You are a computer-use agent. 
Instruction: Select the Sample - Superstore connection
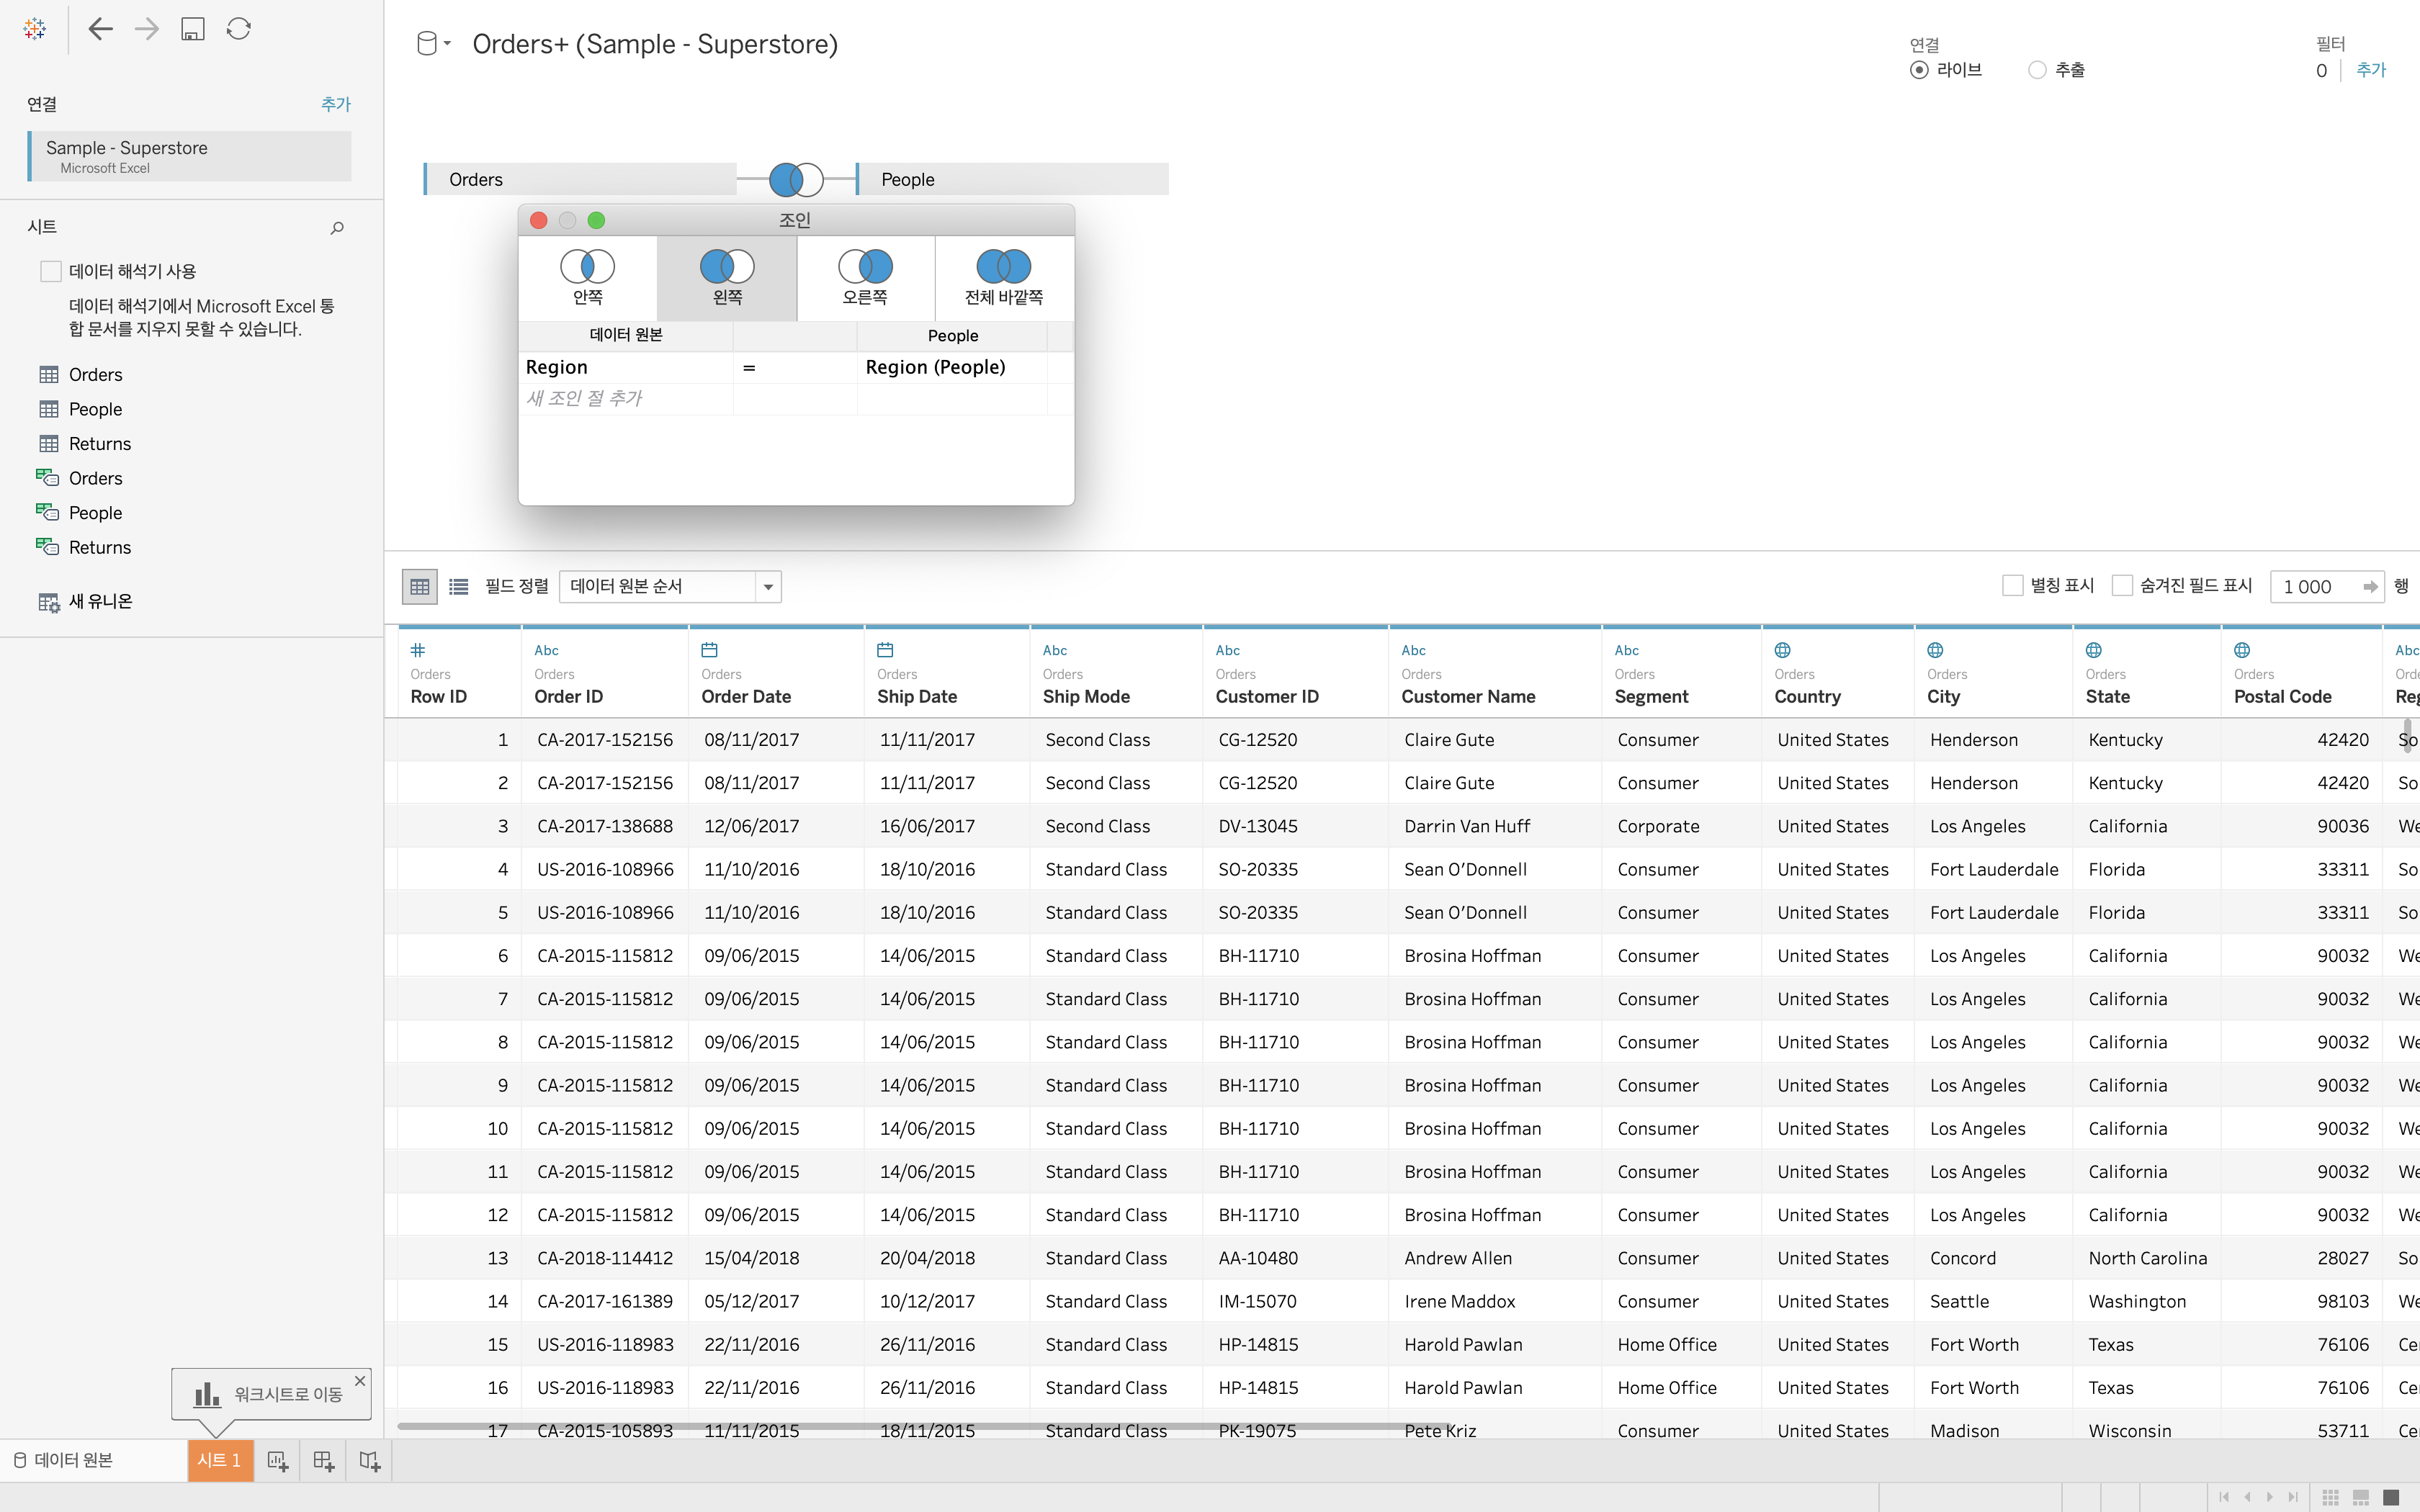tap(190, 156)
